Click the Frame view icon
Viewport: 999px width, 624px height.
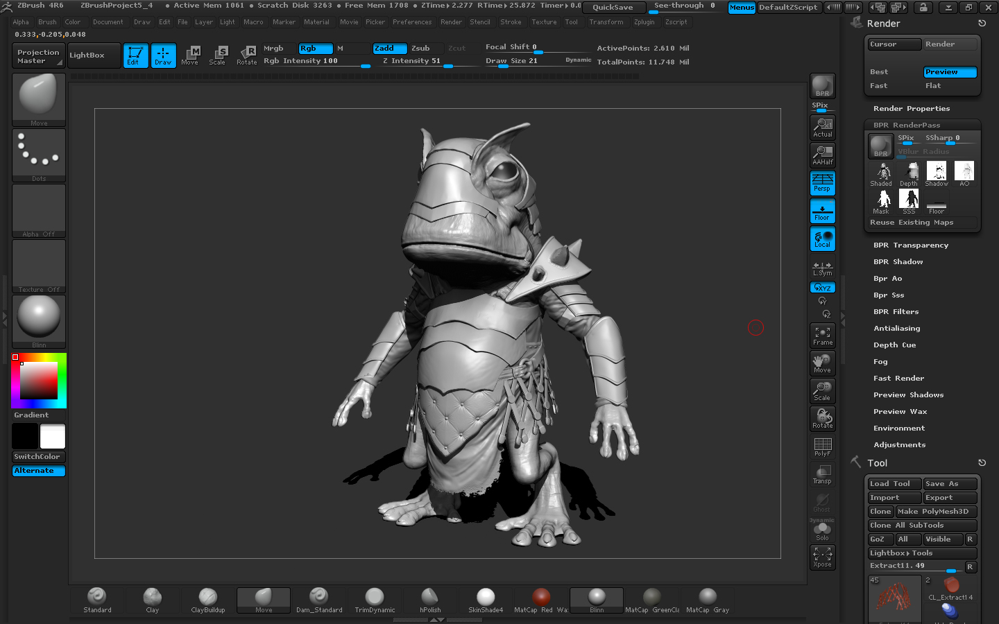coord(822,336)
